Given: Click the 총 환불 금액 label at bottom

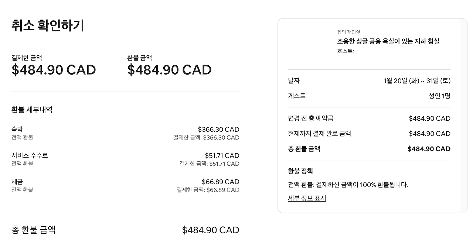Looking at the screenshot, I should point(33,230).
